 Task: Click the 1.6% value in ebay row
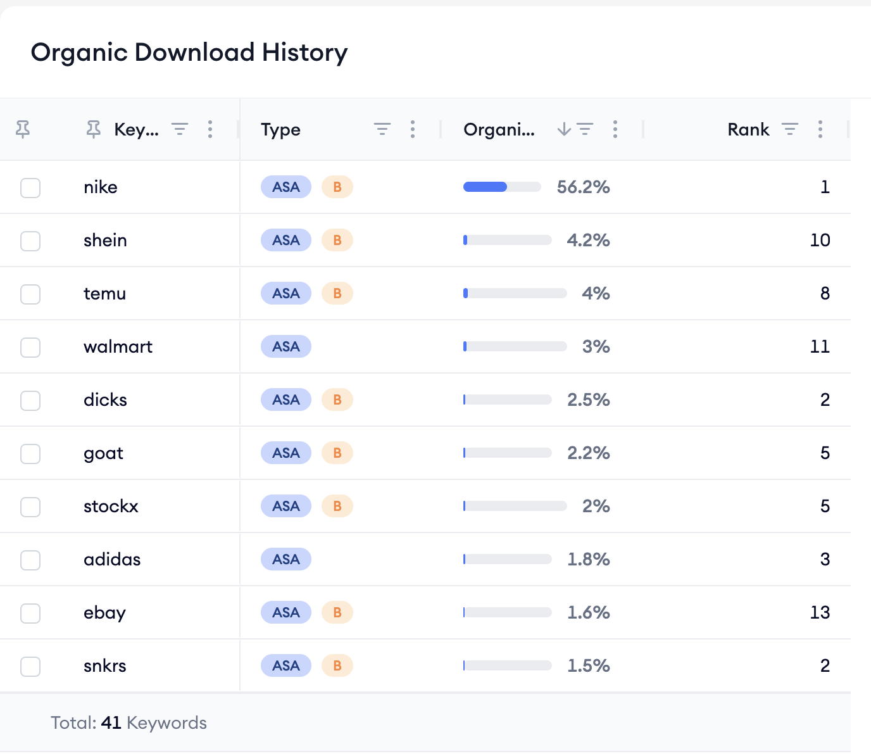pyautogui.click(x=589, y=612)
